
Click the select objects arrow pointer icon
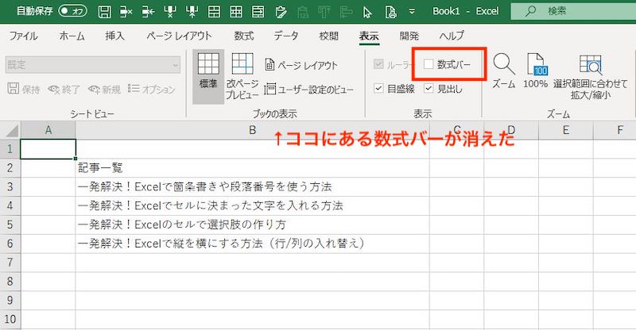point(367,12)
